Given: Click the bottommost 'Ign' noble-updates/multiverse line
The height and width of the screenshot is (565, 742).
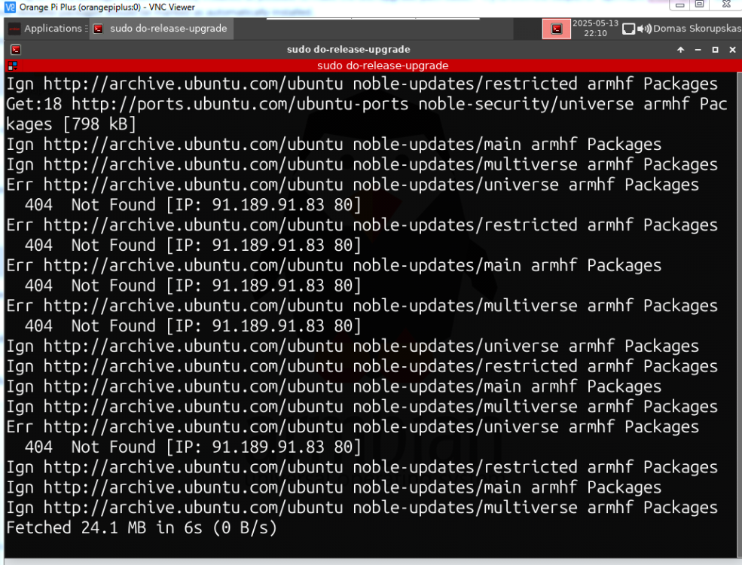Looking at the screenshot, I should [x=362, y=507].
